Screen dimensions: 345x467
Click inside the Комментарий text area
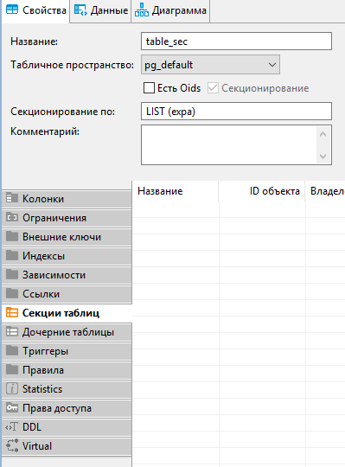(x=228, y=144)
